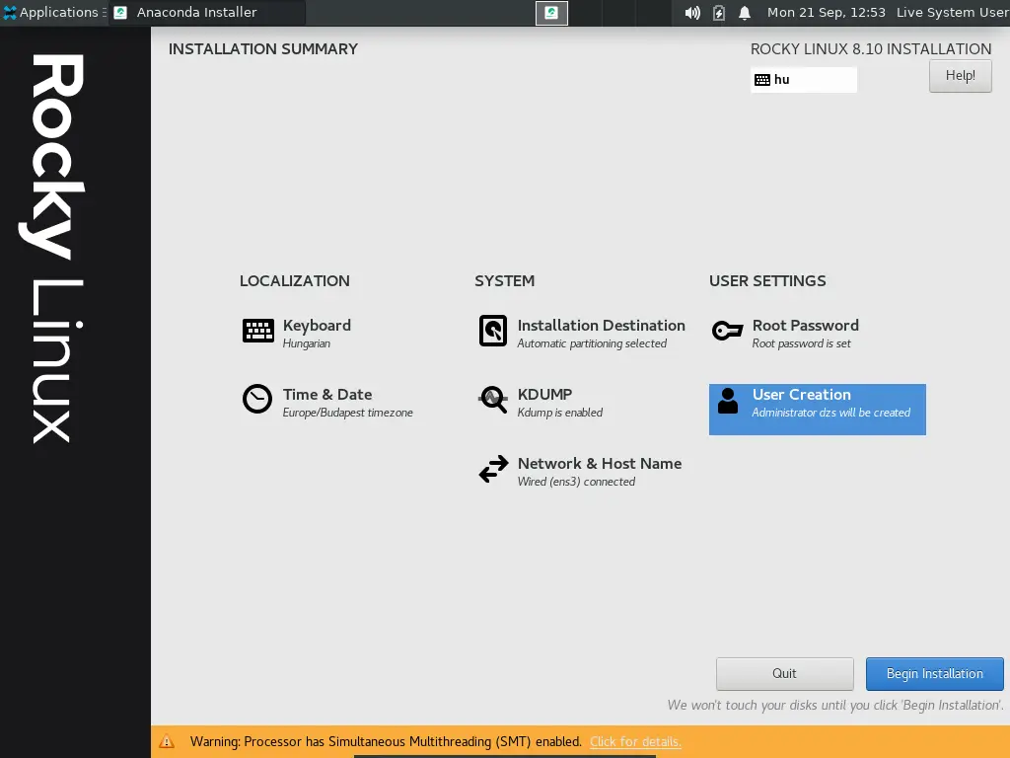This screenshot has width=1010, height=758.
Task: Open notifications bell in top panel
Action: tap(745, 13)
